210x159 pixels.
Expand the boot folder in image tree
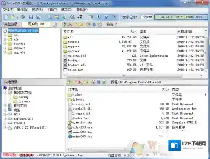5,35
